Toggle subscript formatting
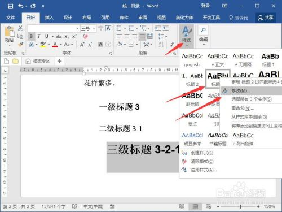 pyautogui.click(x=67, y=37)
